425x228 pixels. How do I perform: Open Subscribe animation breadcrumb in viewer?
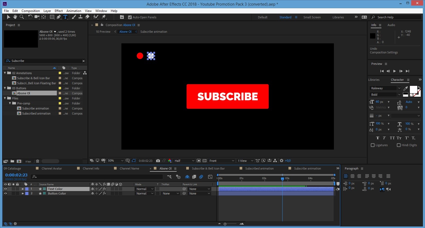click(x=154, y=32)
